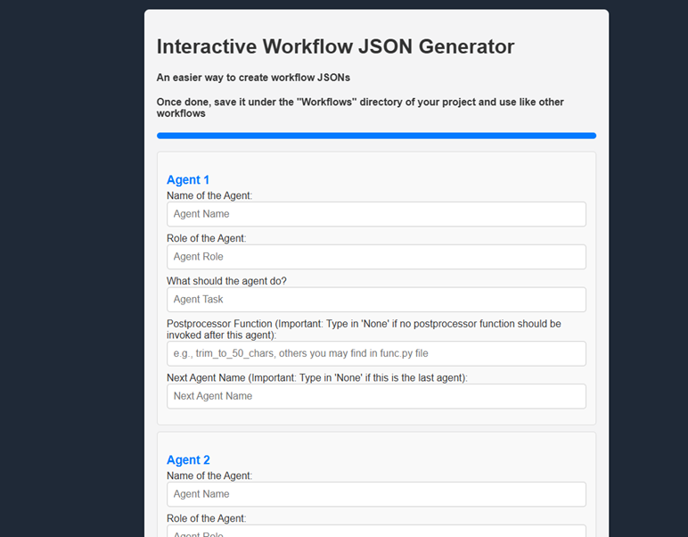The height and width of the screenshot is (537, 688).
Task: Select the Agent 1 Agent Task field
Action: click(x=376, y=300)
